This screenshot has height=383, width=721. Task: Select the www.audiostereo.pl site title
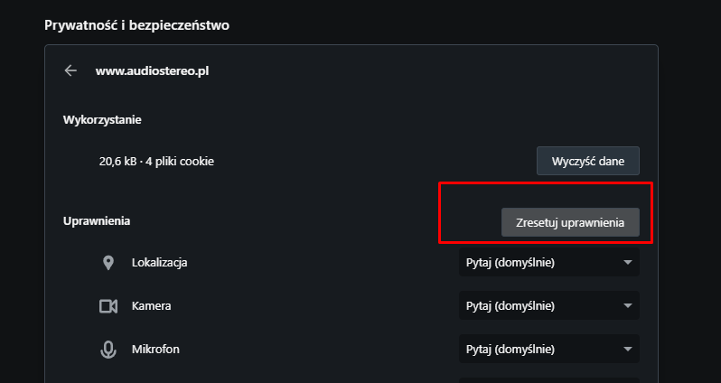click(152, 71)
